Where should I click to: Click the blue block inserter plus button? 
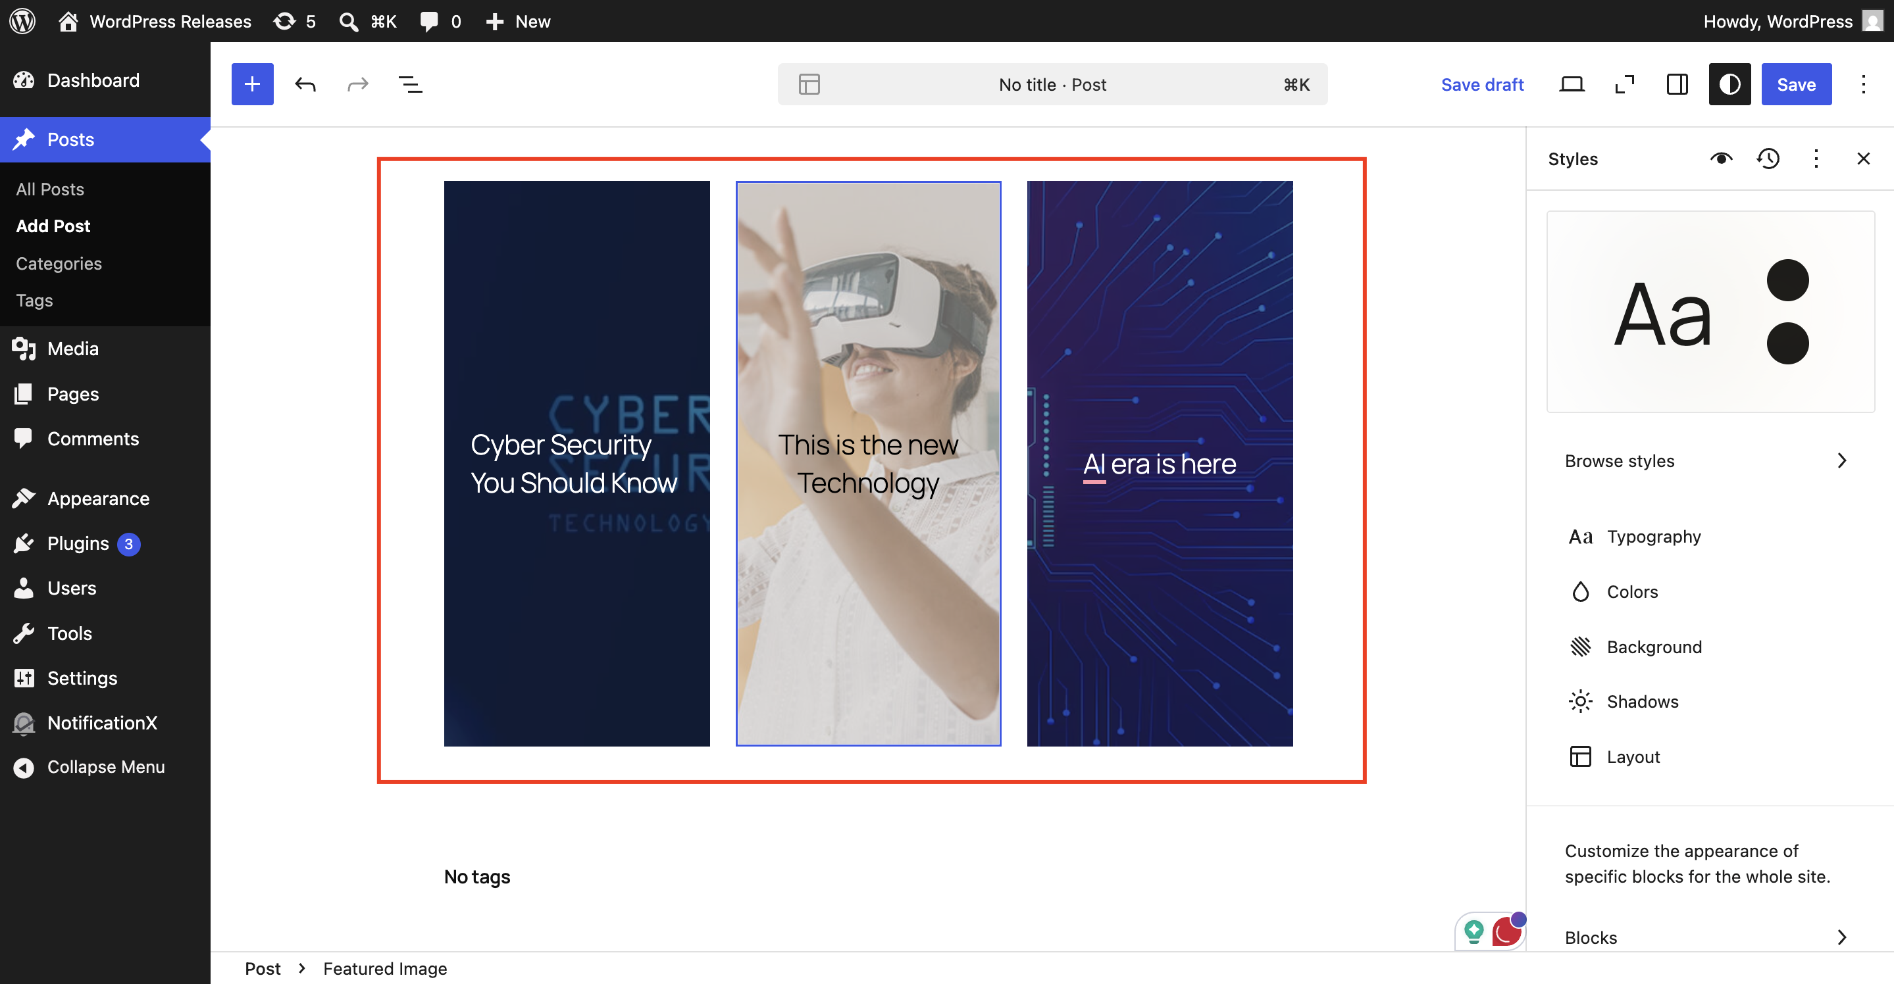click(252, 84)
